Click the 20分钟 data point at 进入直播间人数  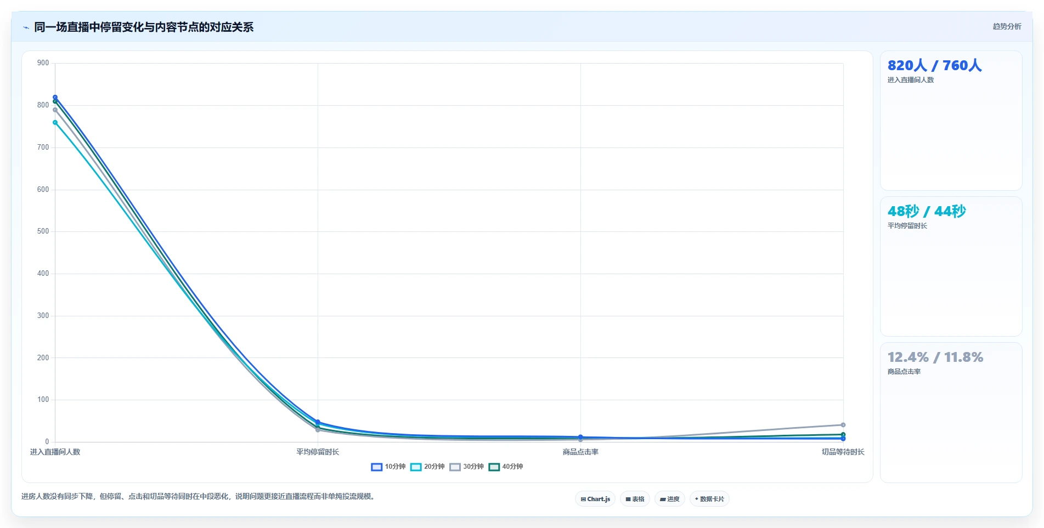coord(55,122)
